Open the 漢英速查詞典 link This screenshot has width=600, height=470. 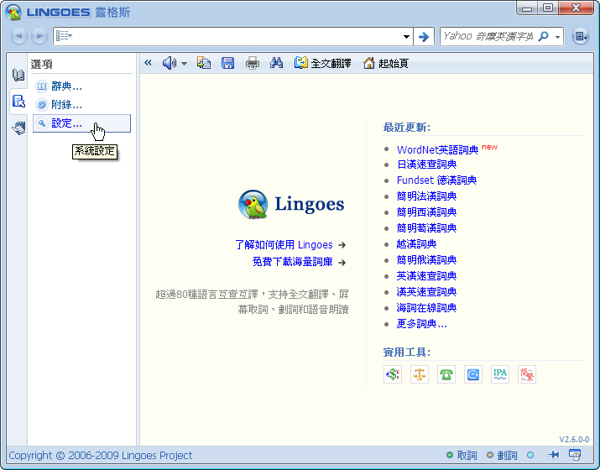click(x=426, y=292)
